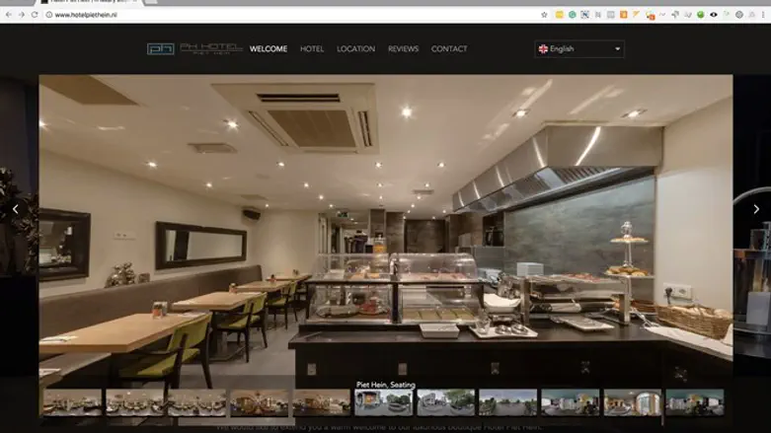The image size is (771, 433).
Task: Open the English language dropdown
Action: pos(579,48)
